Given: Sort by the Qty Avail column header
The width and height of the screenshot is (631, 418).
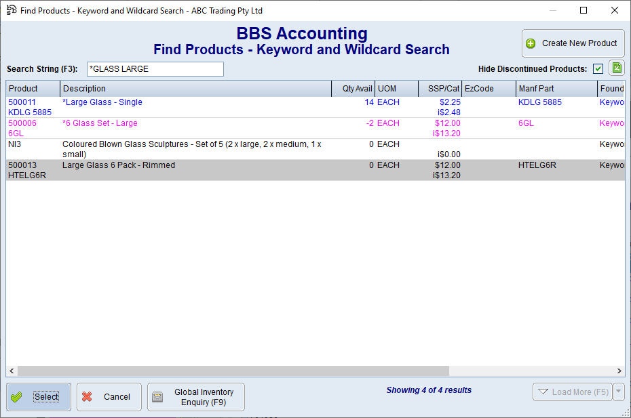Looking at the screenshot, I should [x=353, y=89].
